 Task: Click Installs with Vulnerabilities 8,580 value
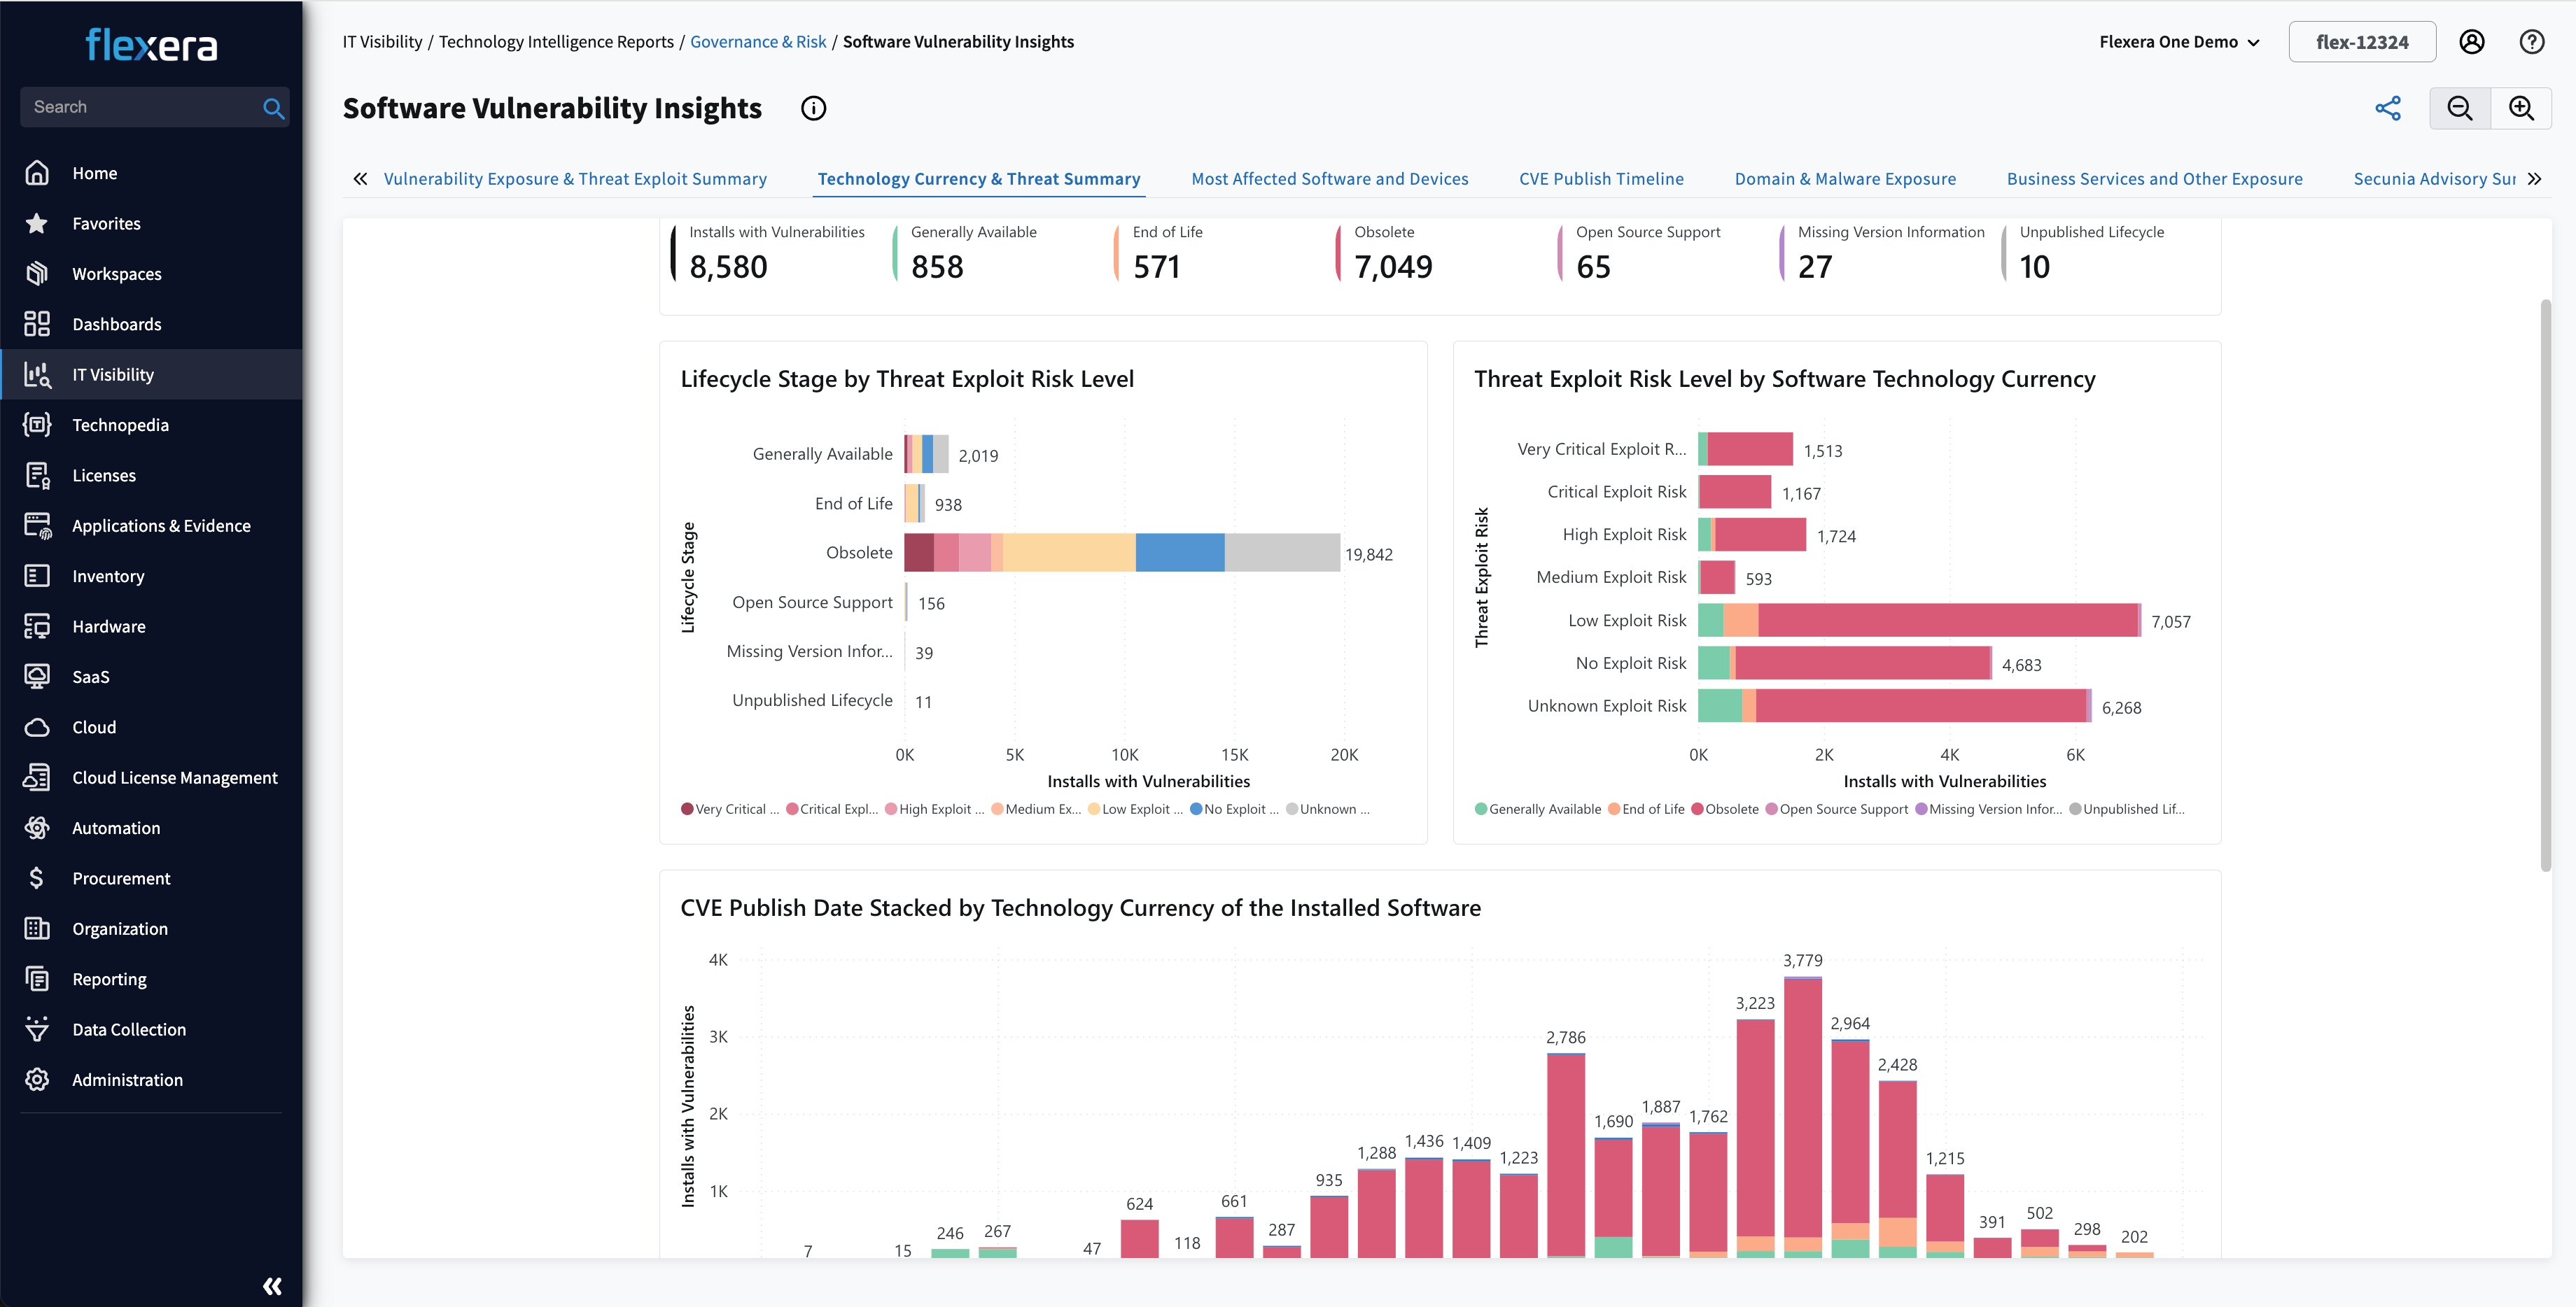click(728, 267)
